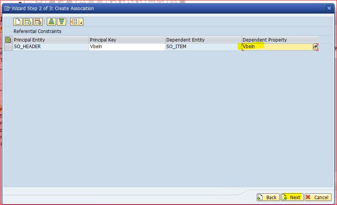Open the table layout settings icon

pos(74,22)
